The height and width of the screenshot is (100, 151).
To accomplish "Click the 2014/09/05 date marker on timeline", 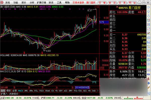I will (83, 87).
